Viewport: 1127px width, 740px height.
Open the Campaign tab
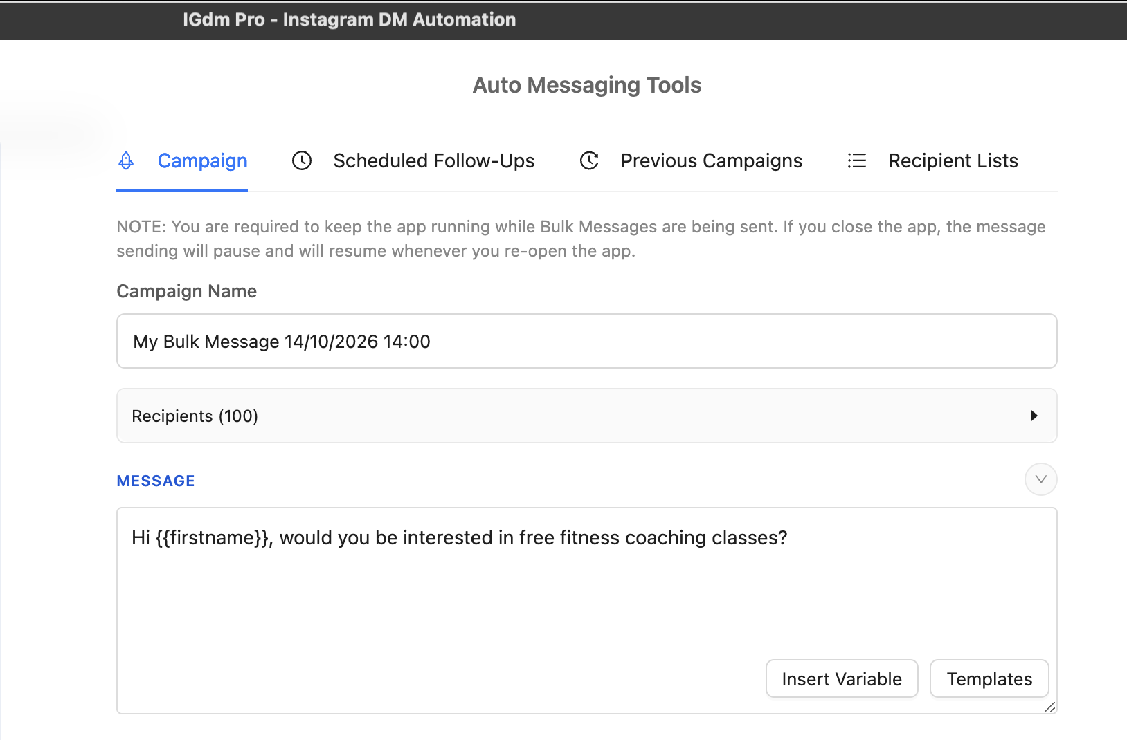pyautogui.click(x=182, y=160)
